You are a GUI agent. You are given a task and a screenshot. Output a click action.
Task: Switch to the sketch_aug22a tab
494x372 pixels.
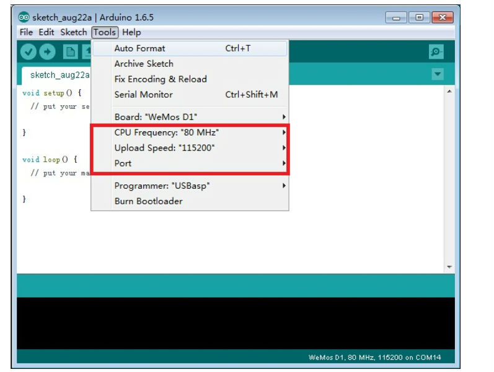coord(60,75)
